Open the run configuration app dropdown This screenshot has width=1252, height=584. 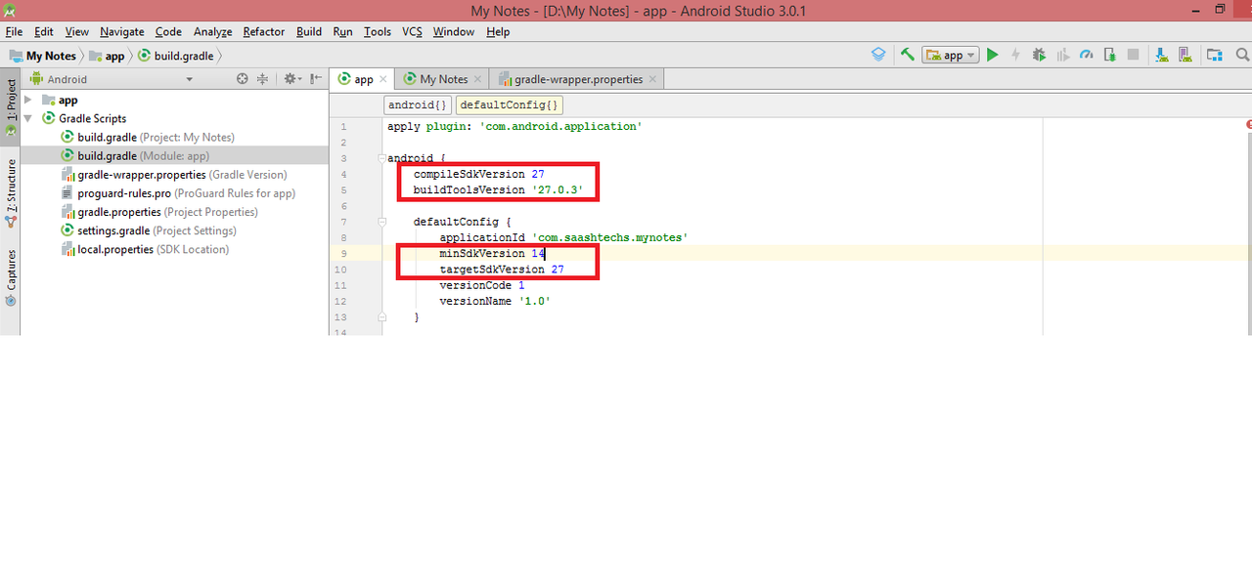951,55
